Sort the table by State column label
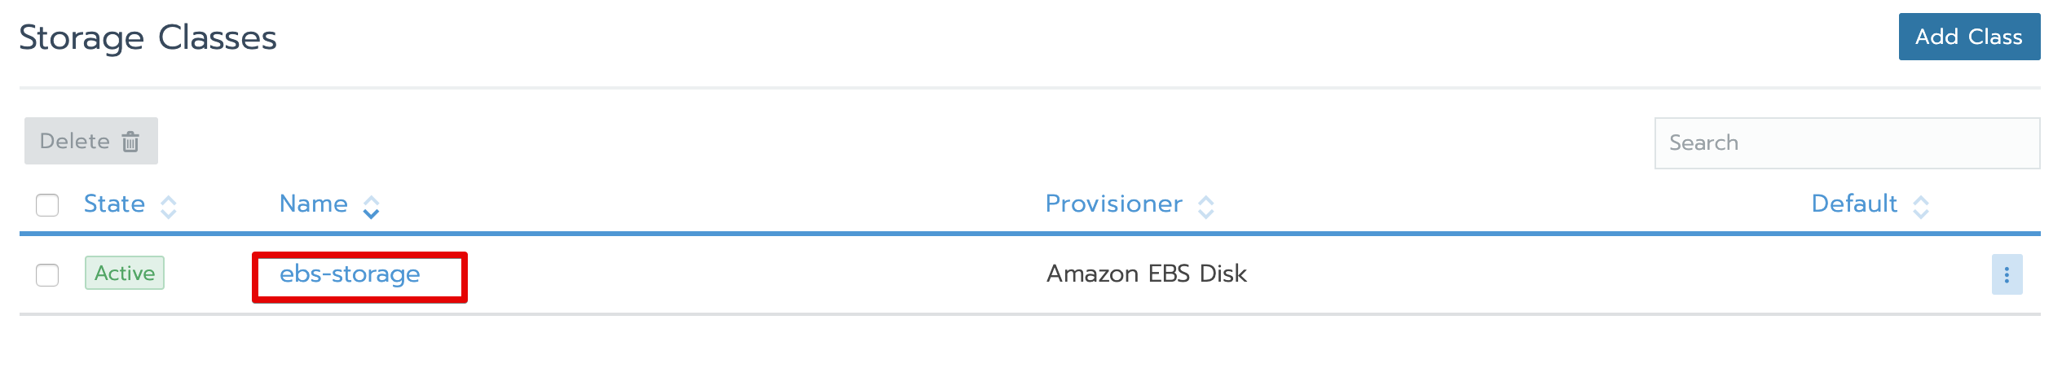The image size is (2062, 368). point(114,204)
